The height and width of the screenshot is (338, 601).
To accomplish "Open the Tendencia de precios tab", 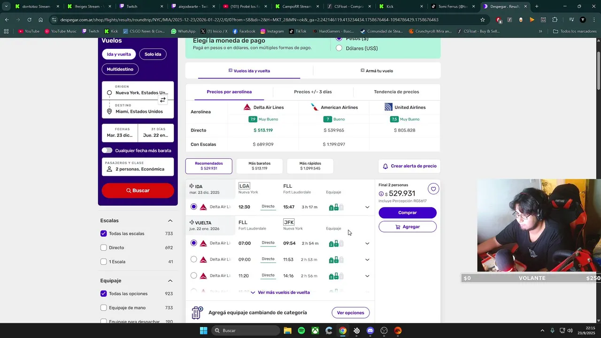I will pyautogui.click(x=396, y=92).
